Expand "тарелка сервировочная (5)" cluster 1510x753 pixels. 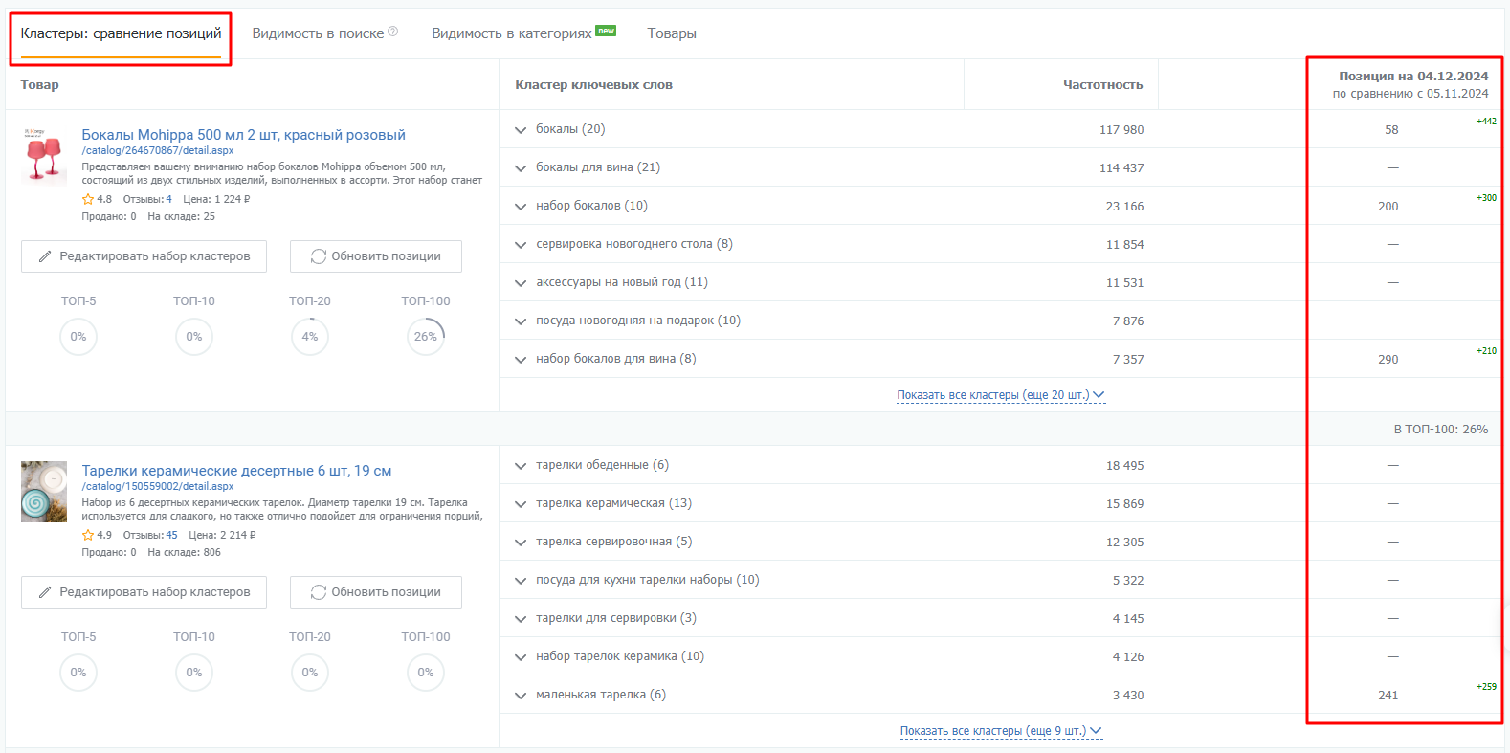click(x=521, y=543)
